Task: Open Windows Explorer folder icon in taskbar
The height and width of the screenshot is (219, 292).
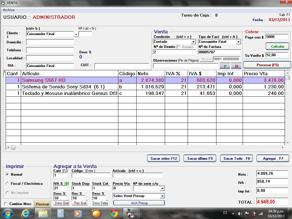Action: (43, 213)
